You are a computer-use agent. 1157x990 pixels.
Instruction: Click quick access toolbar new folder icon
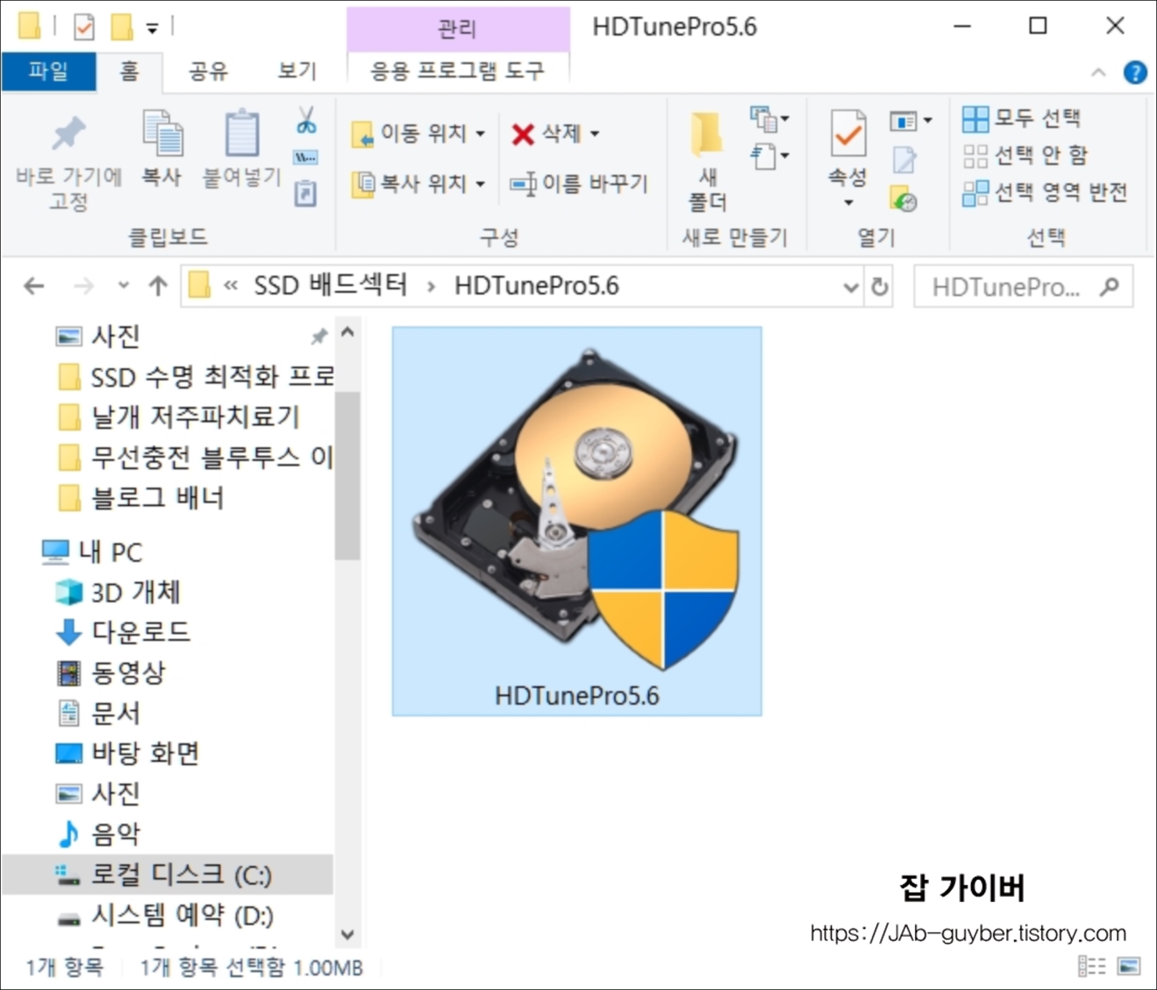(122, 27)
